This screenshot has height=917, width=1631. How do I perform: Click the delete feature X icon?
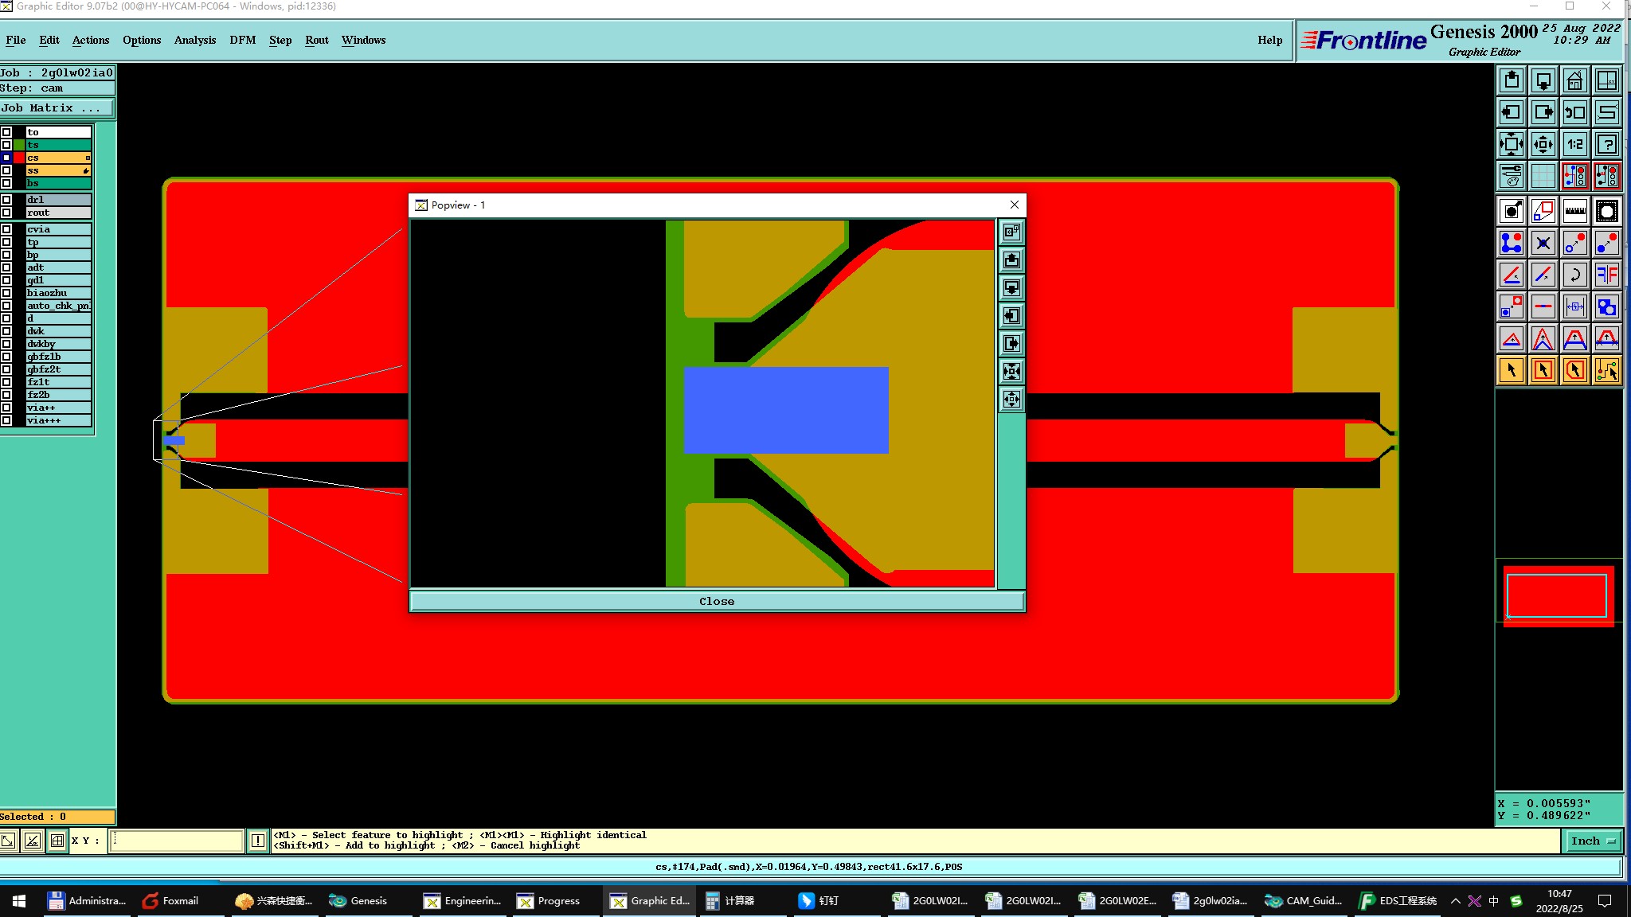point(1543,243)
